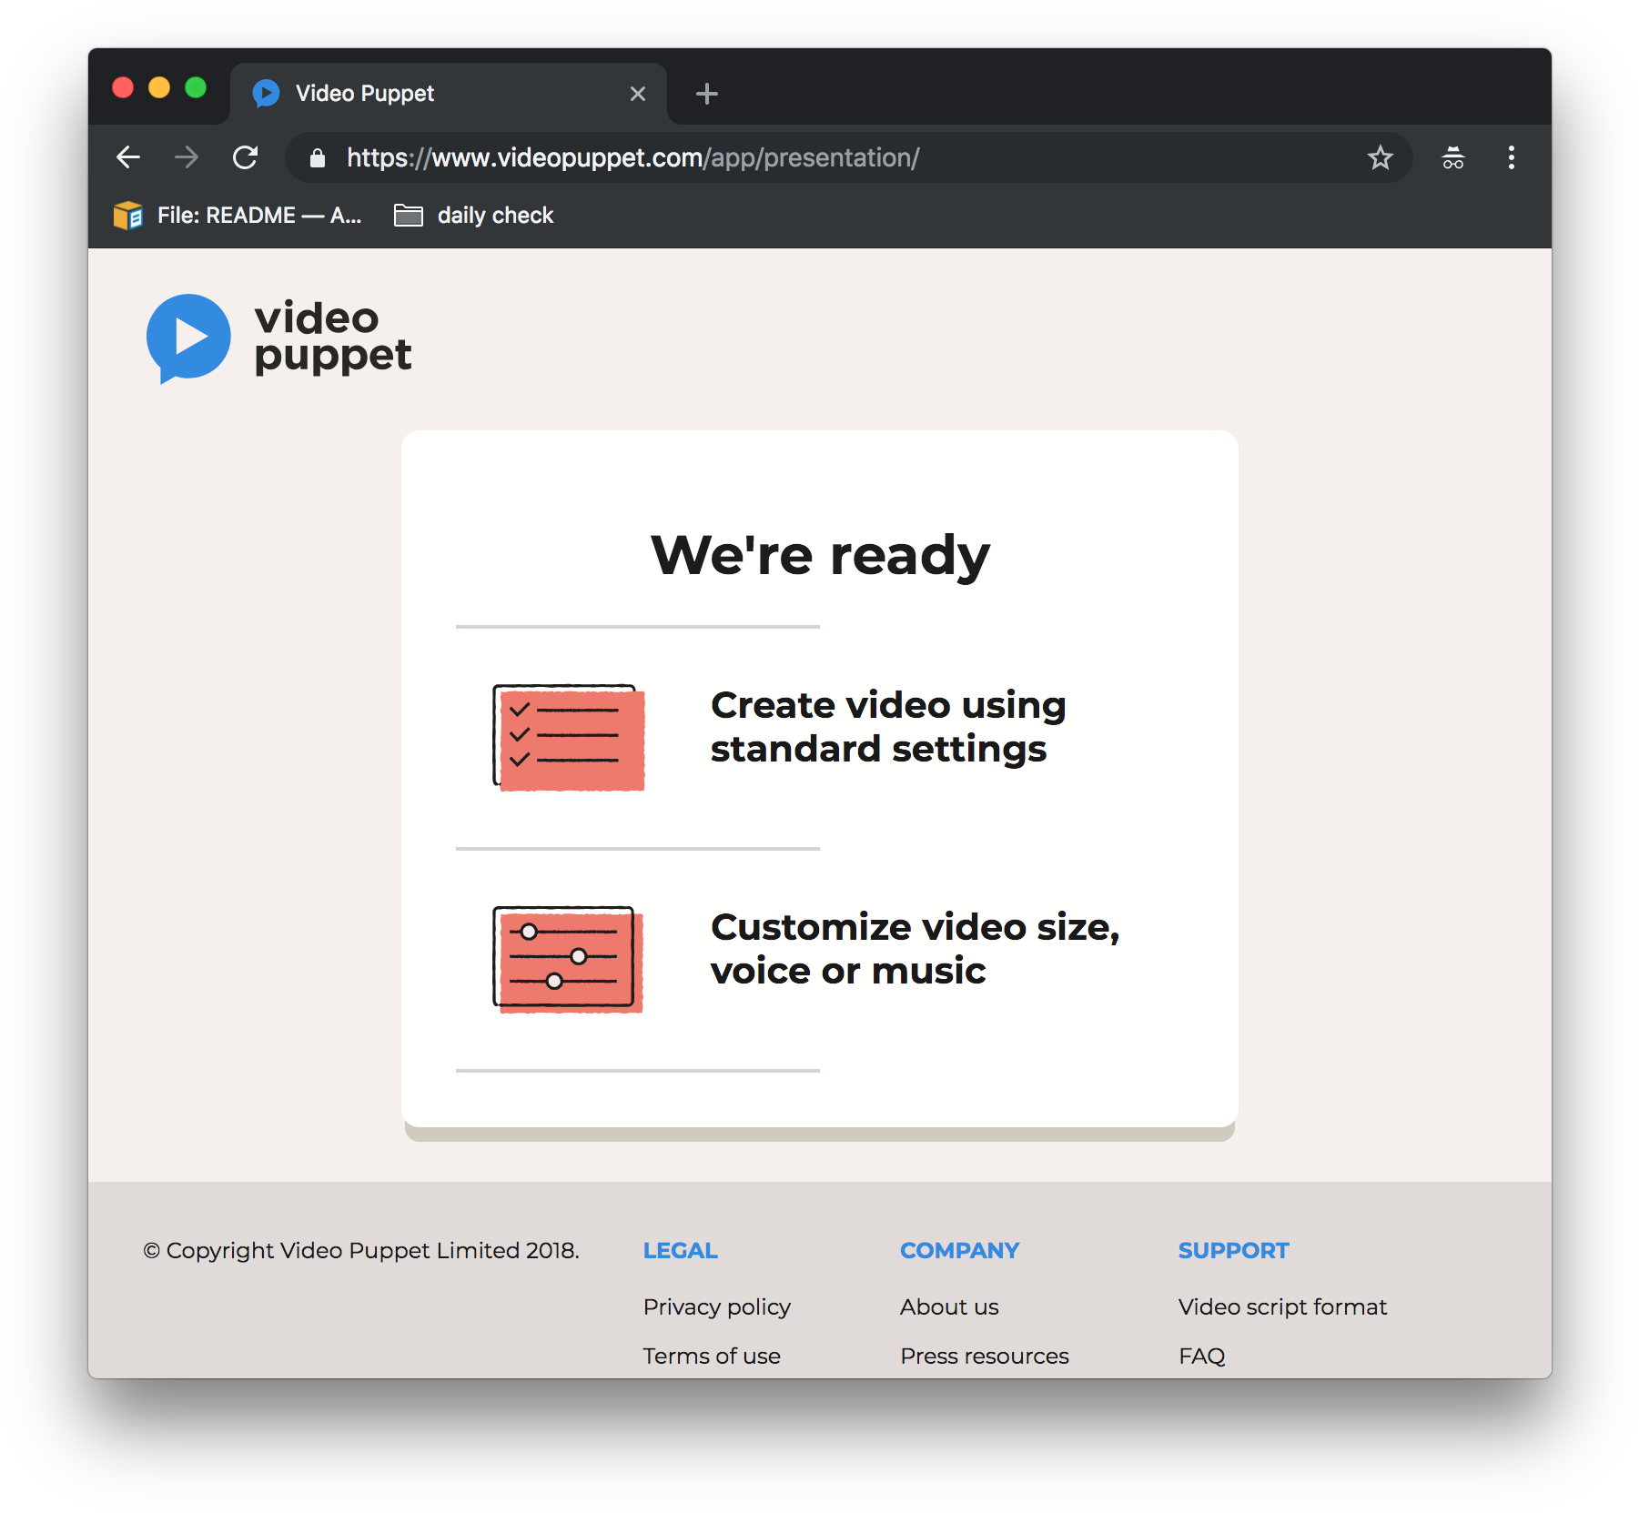Open the Press resources link
1639x1513 pixels.
985,1357
